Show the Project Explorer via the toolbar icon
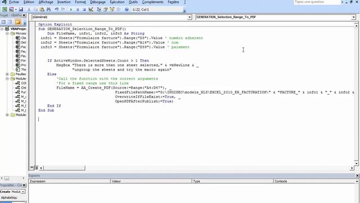This screenshot has height=203, width=360. 99,10
